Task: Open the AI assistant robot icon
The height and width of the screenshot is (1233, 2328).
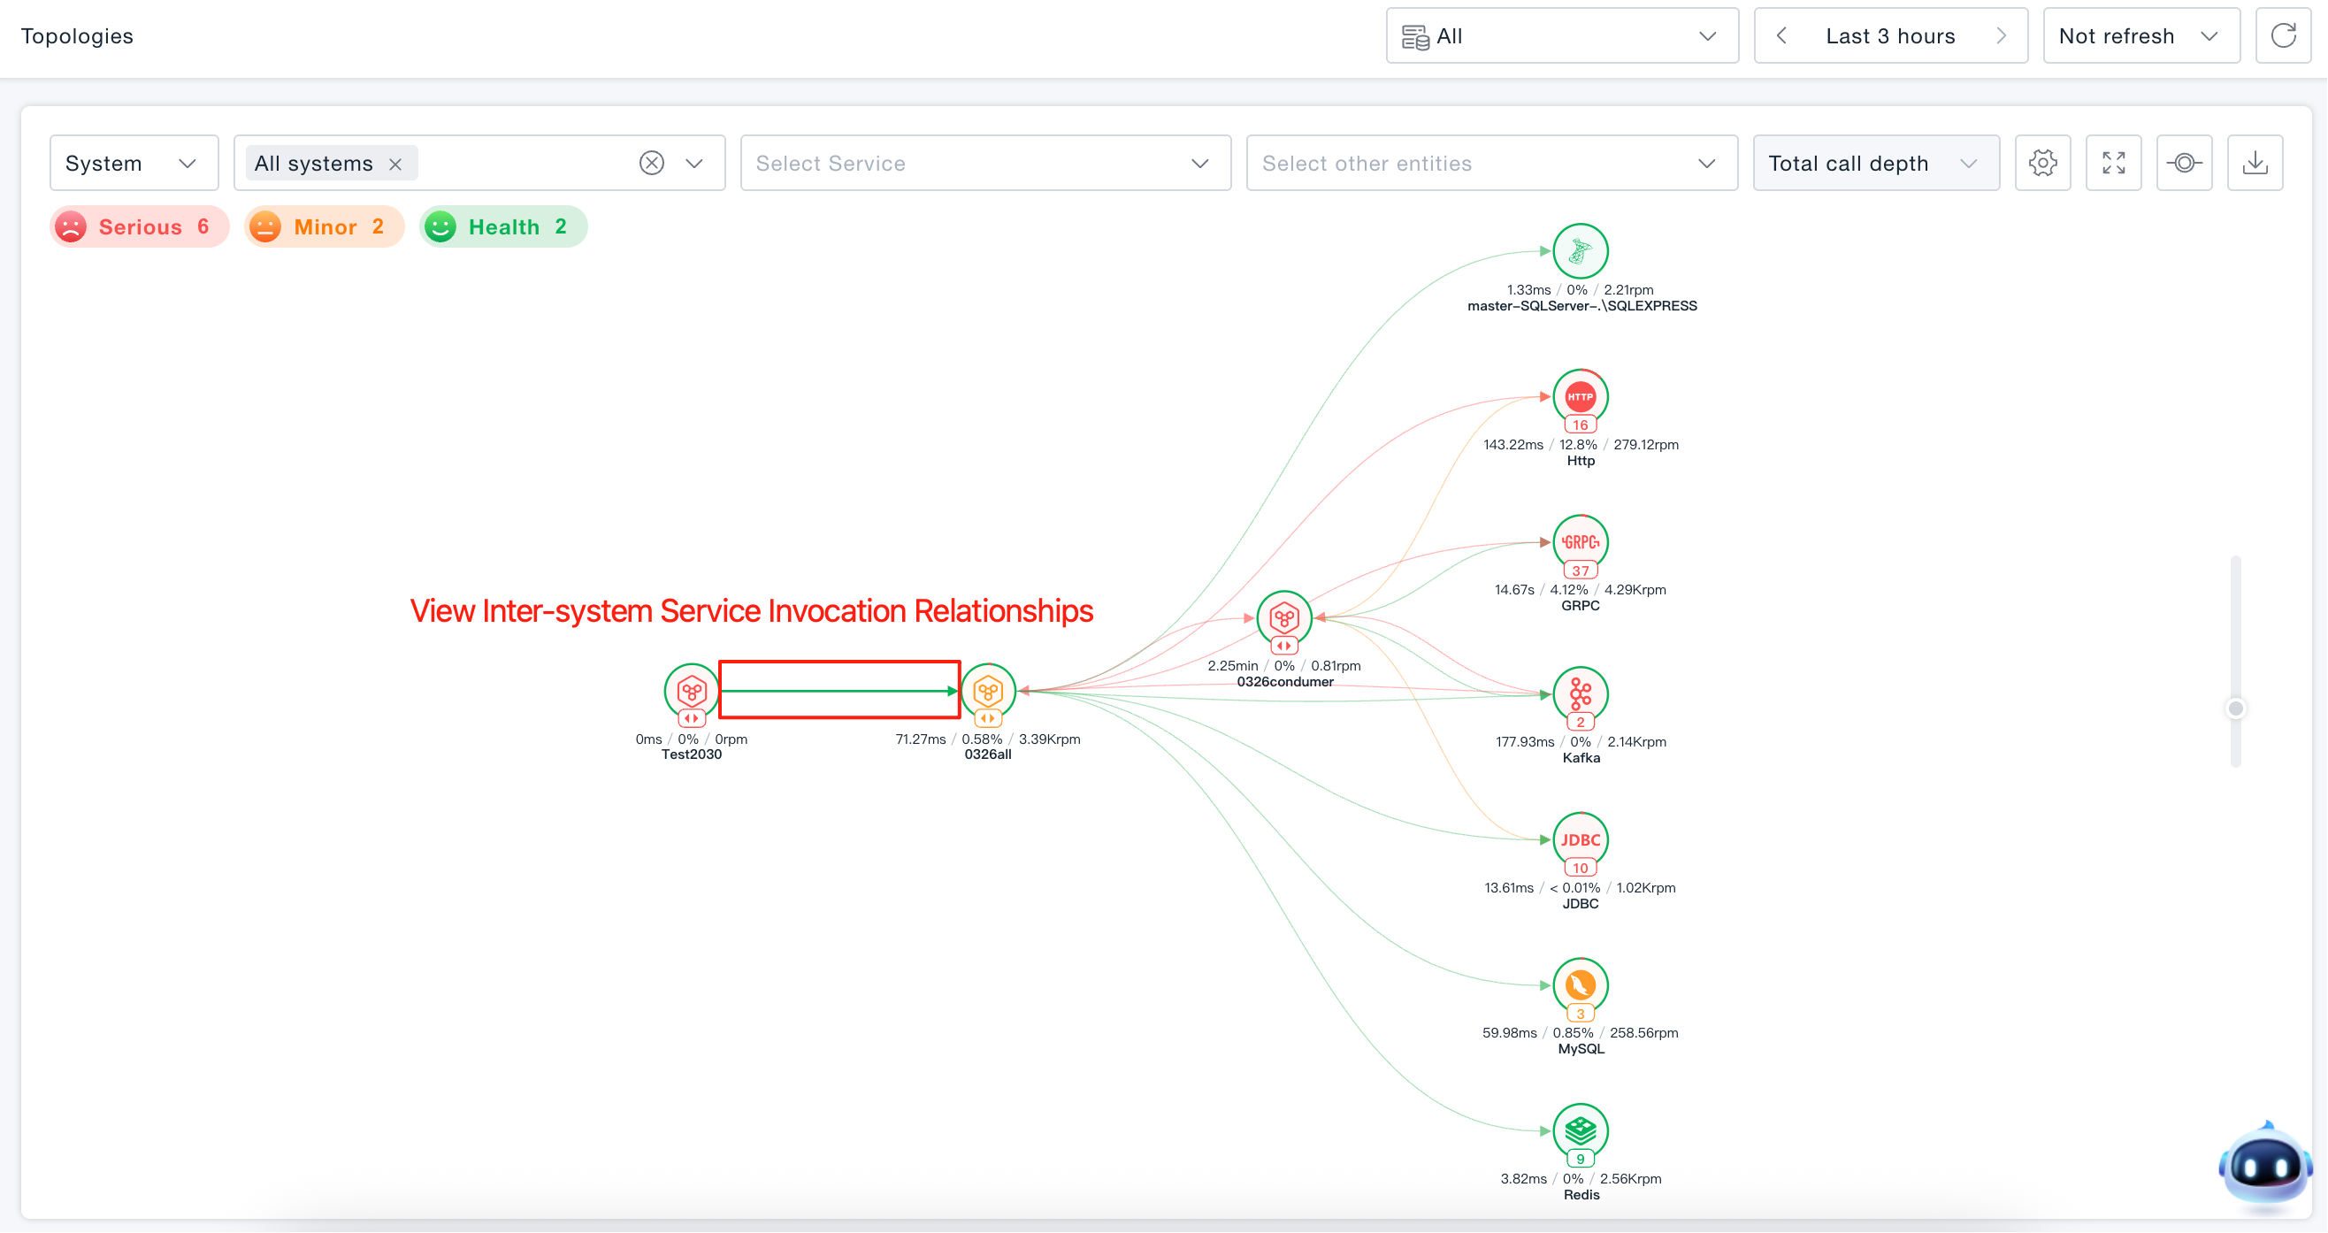Action: coord(2264,1167)
